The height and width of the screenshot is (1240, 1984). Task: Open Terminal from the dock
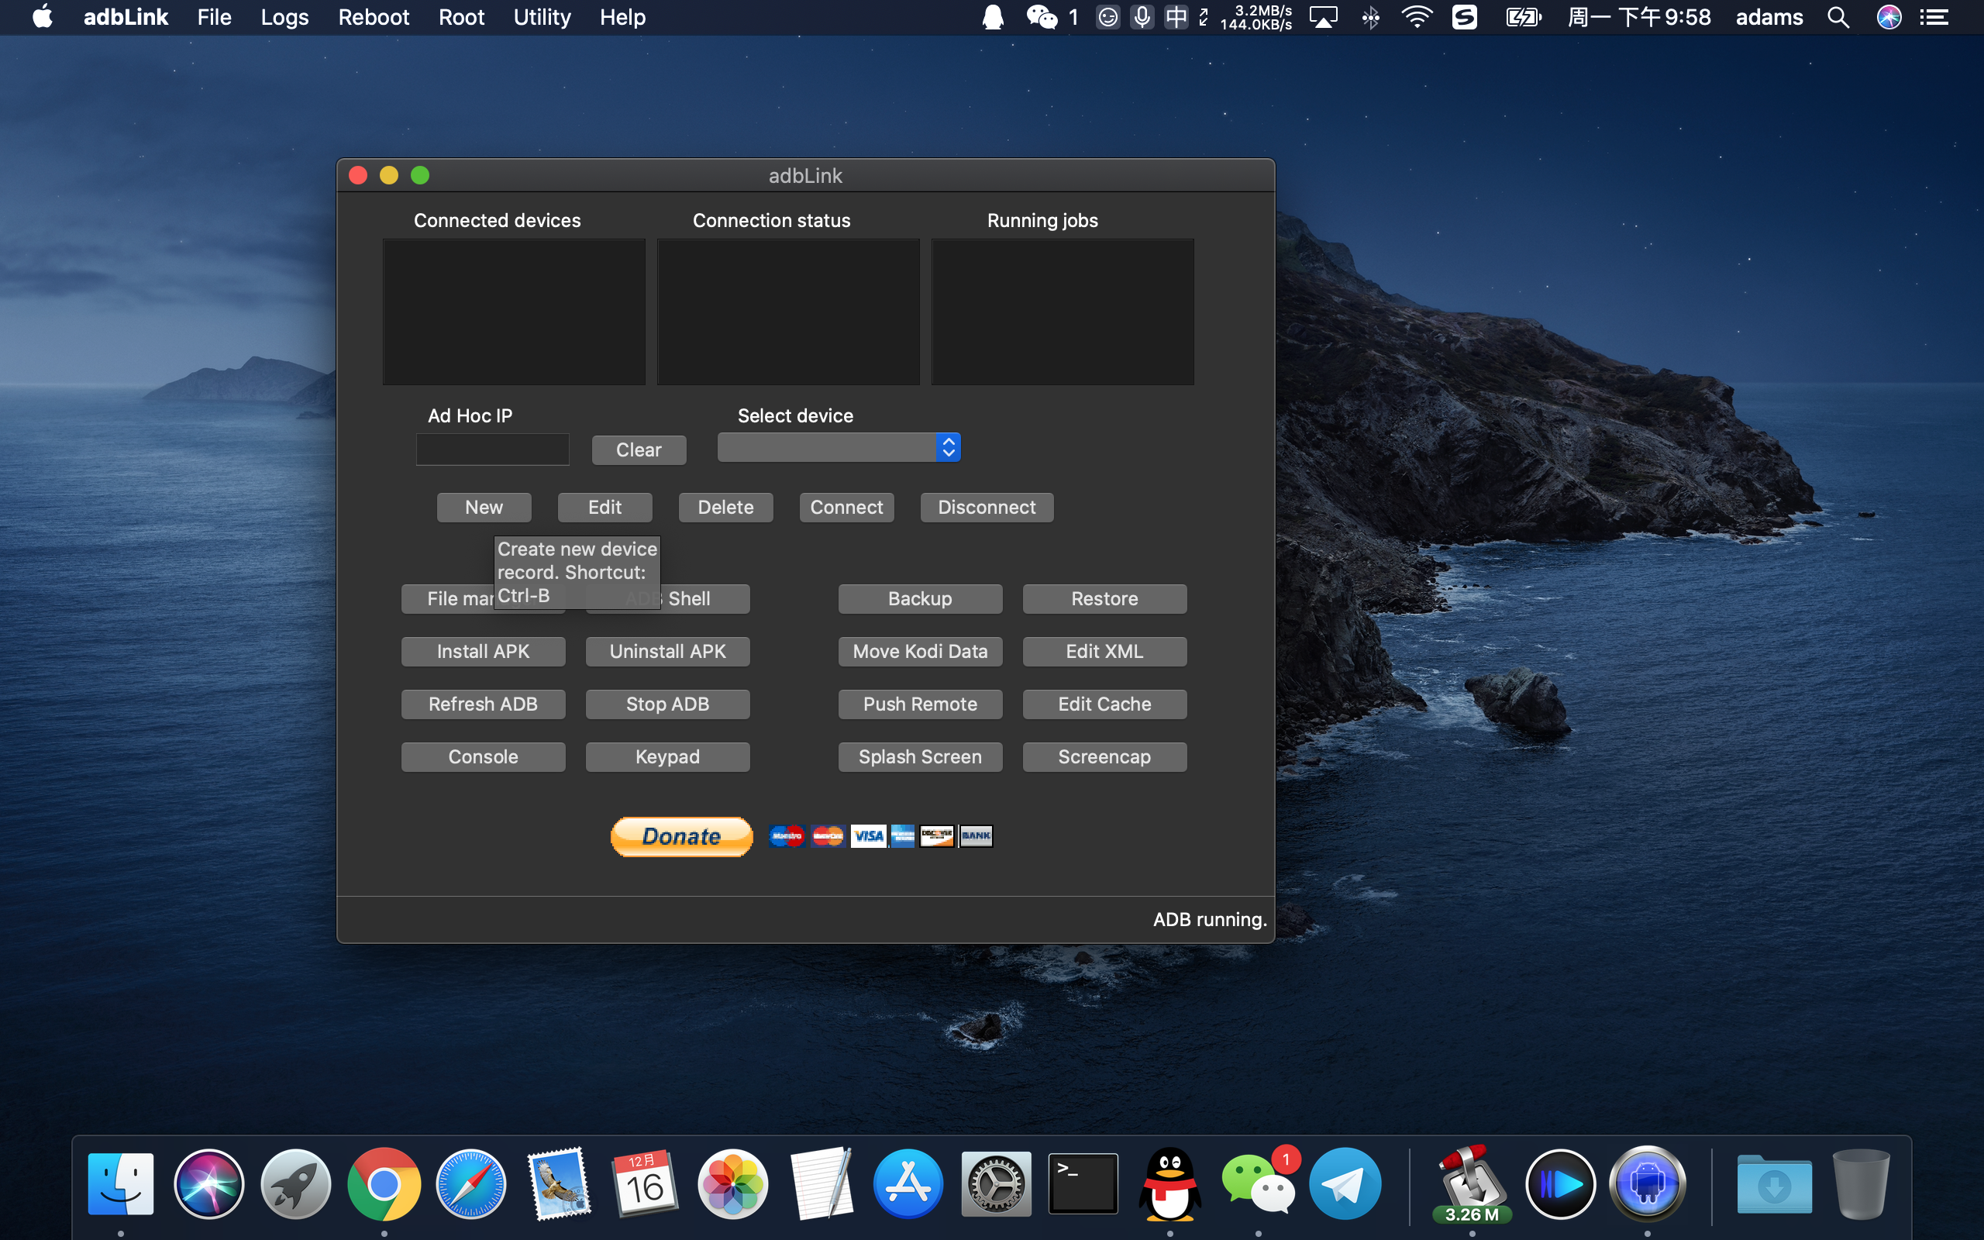pyautogui.click(x=1082, y=1184)
